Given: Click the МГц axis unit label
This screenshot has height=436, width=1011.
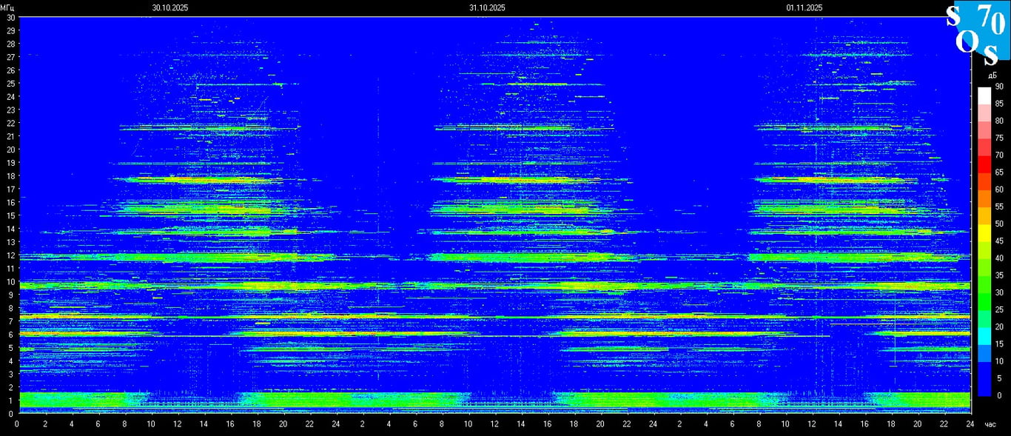Looking at the screenshot, I should coord(7,7).
